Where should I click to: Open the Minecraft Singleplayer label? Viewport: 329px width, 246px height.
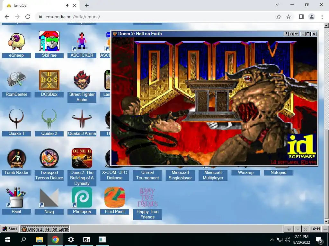click(180, 175)
